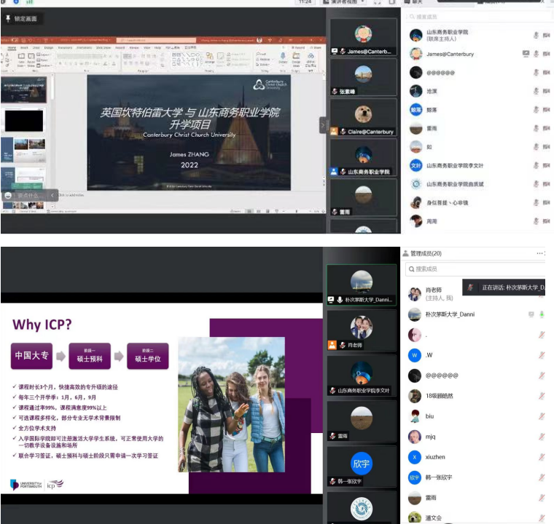
Task: Select Claire@Canterbury video tile
Action: (x=363, y=116)
